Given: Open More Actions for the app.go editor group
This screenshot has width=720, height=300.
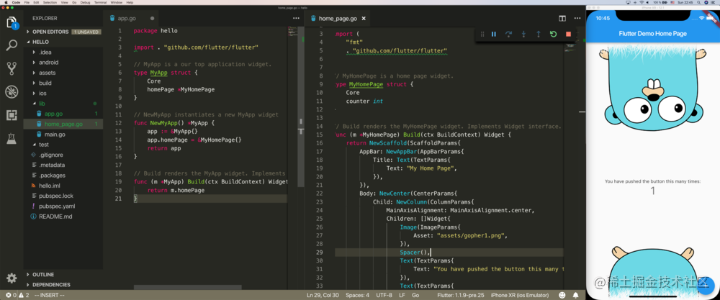Looking at the screenshot, I should [296, 19].
